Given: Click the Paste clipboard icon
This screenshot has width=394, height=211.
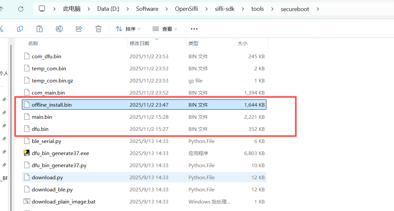Looking at the screenshot, I should click(40, 29).
